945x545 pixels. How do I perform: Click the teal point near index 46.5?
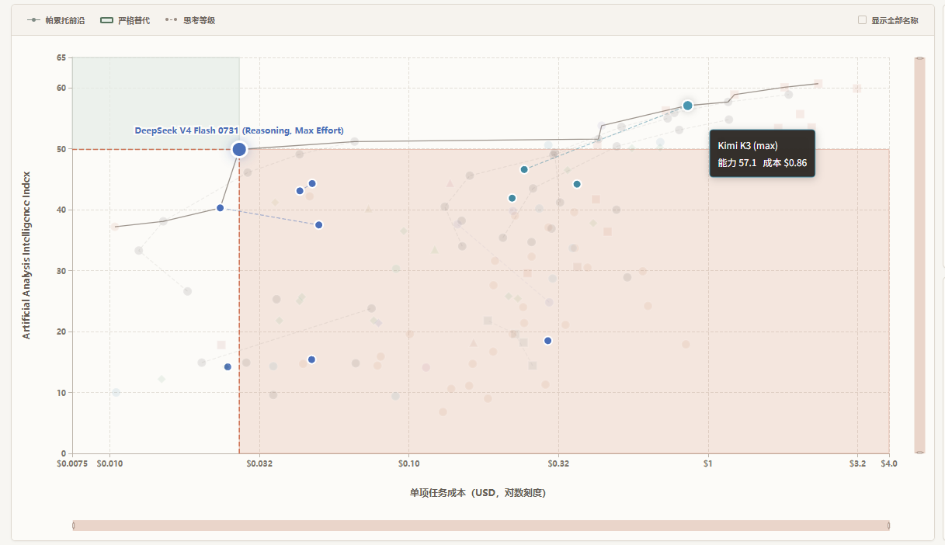524,169
